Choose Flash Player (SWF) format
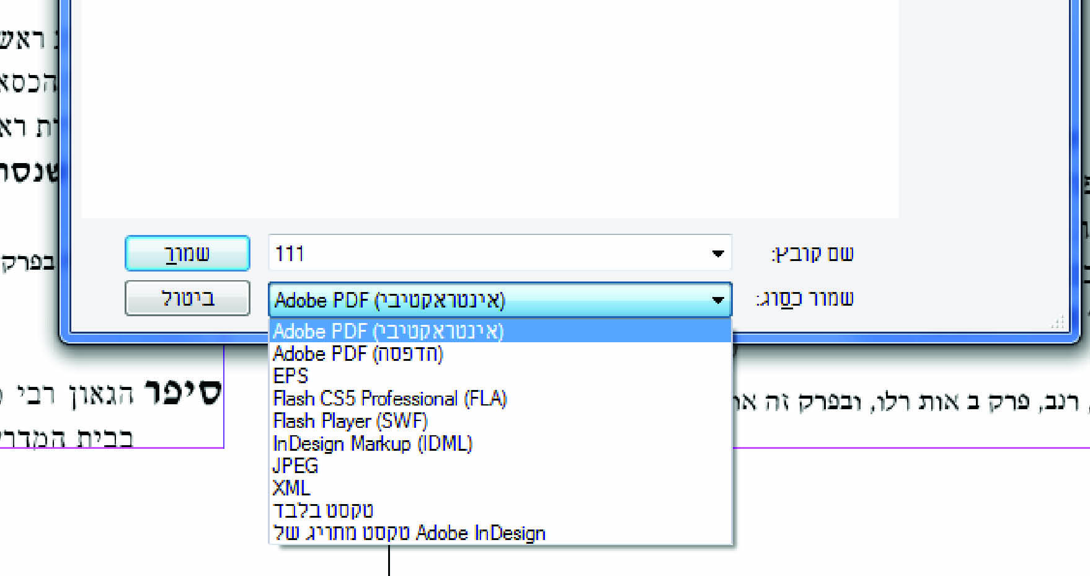1090x576 pixels. [x=350, y=421]
